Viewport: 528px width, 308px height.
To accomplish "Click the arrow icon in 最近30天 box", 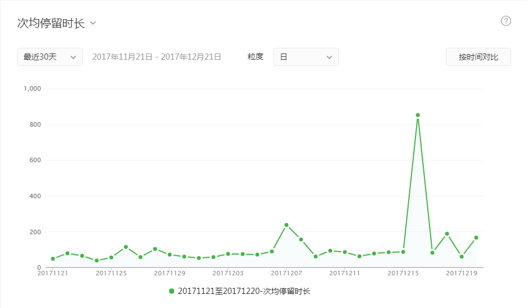I will pos(73,57).
